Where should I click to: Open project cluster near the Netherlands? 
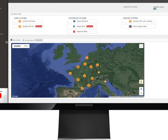pos(87,58)
